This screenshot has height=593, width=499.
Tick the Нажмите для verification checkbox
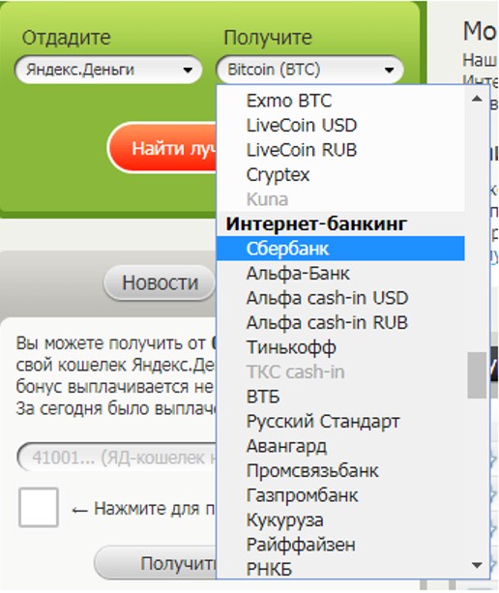click(39, 507)
